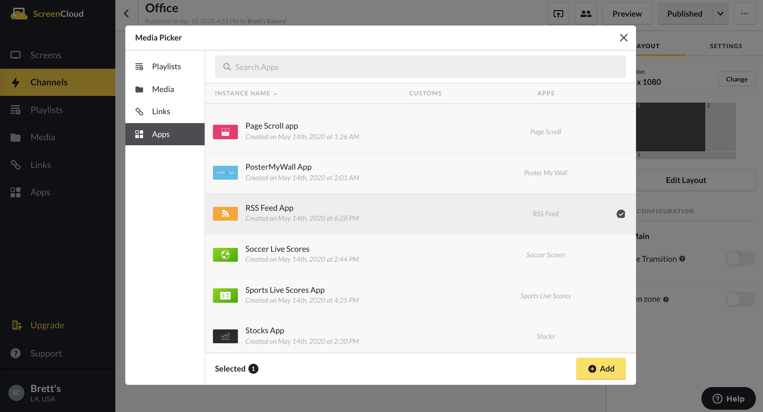This screenshot has height=412, width=763.
Task: Search for apps in search field
Action: (421, 67)
